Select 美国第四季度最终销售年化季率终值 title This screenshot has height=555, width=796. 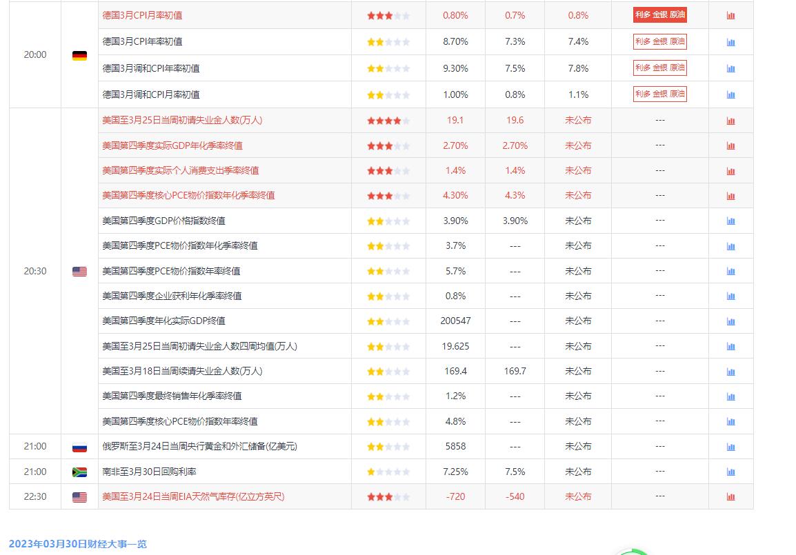coord(172,396)
